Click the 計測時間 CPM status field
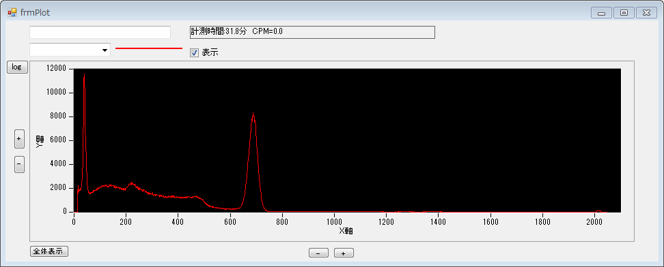Viewport: 664px width, 267px height. tap(312, 32)
